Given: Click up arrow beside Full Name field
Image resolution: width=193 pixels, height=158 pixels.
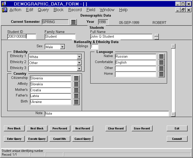Looking at the screenshot, I should point(157,35).
